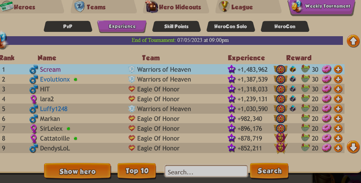
Task: Click the Eagle Of Honor heart emblem for lara2
Action: (132, 99)
